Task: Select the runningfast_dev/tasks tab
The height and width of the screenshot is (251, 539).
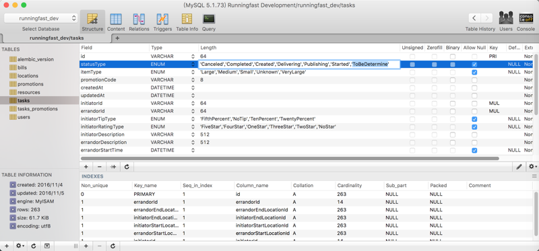Action: pos(57,38)
